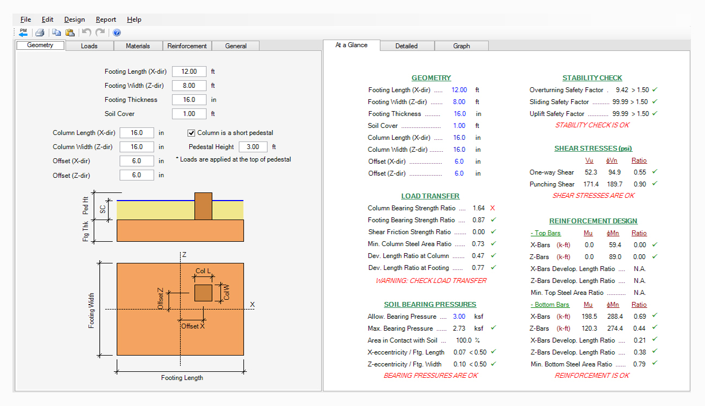Image resolution: width=705 pixels, height=406 pixels.
Task: Click the Offset (Z-dir) input field
Action: (x=137, y=175)
